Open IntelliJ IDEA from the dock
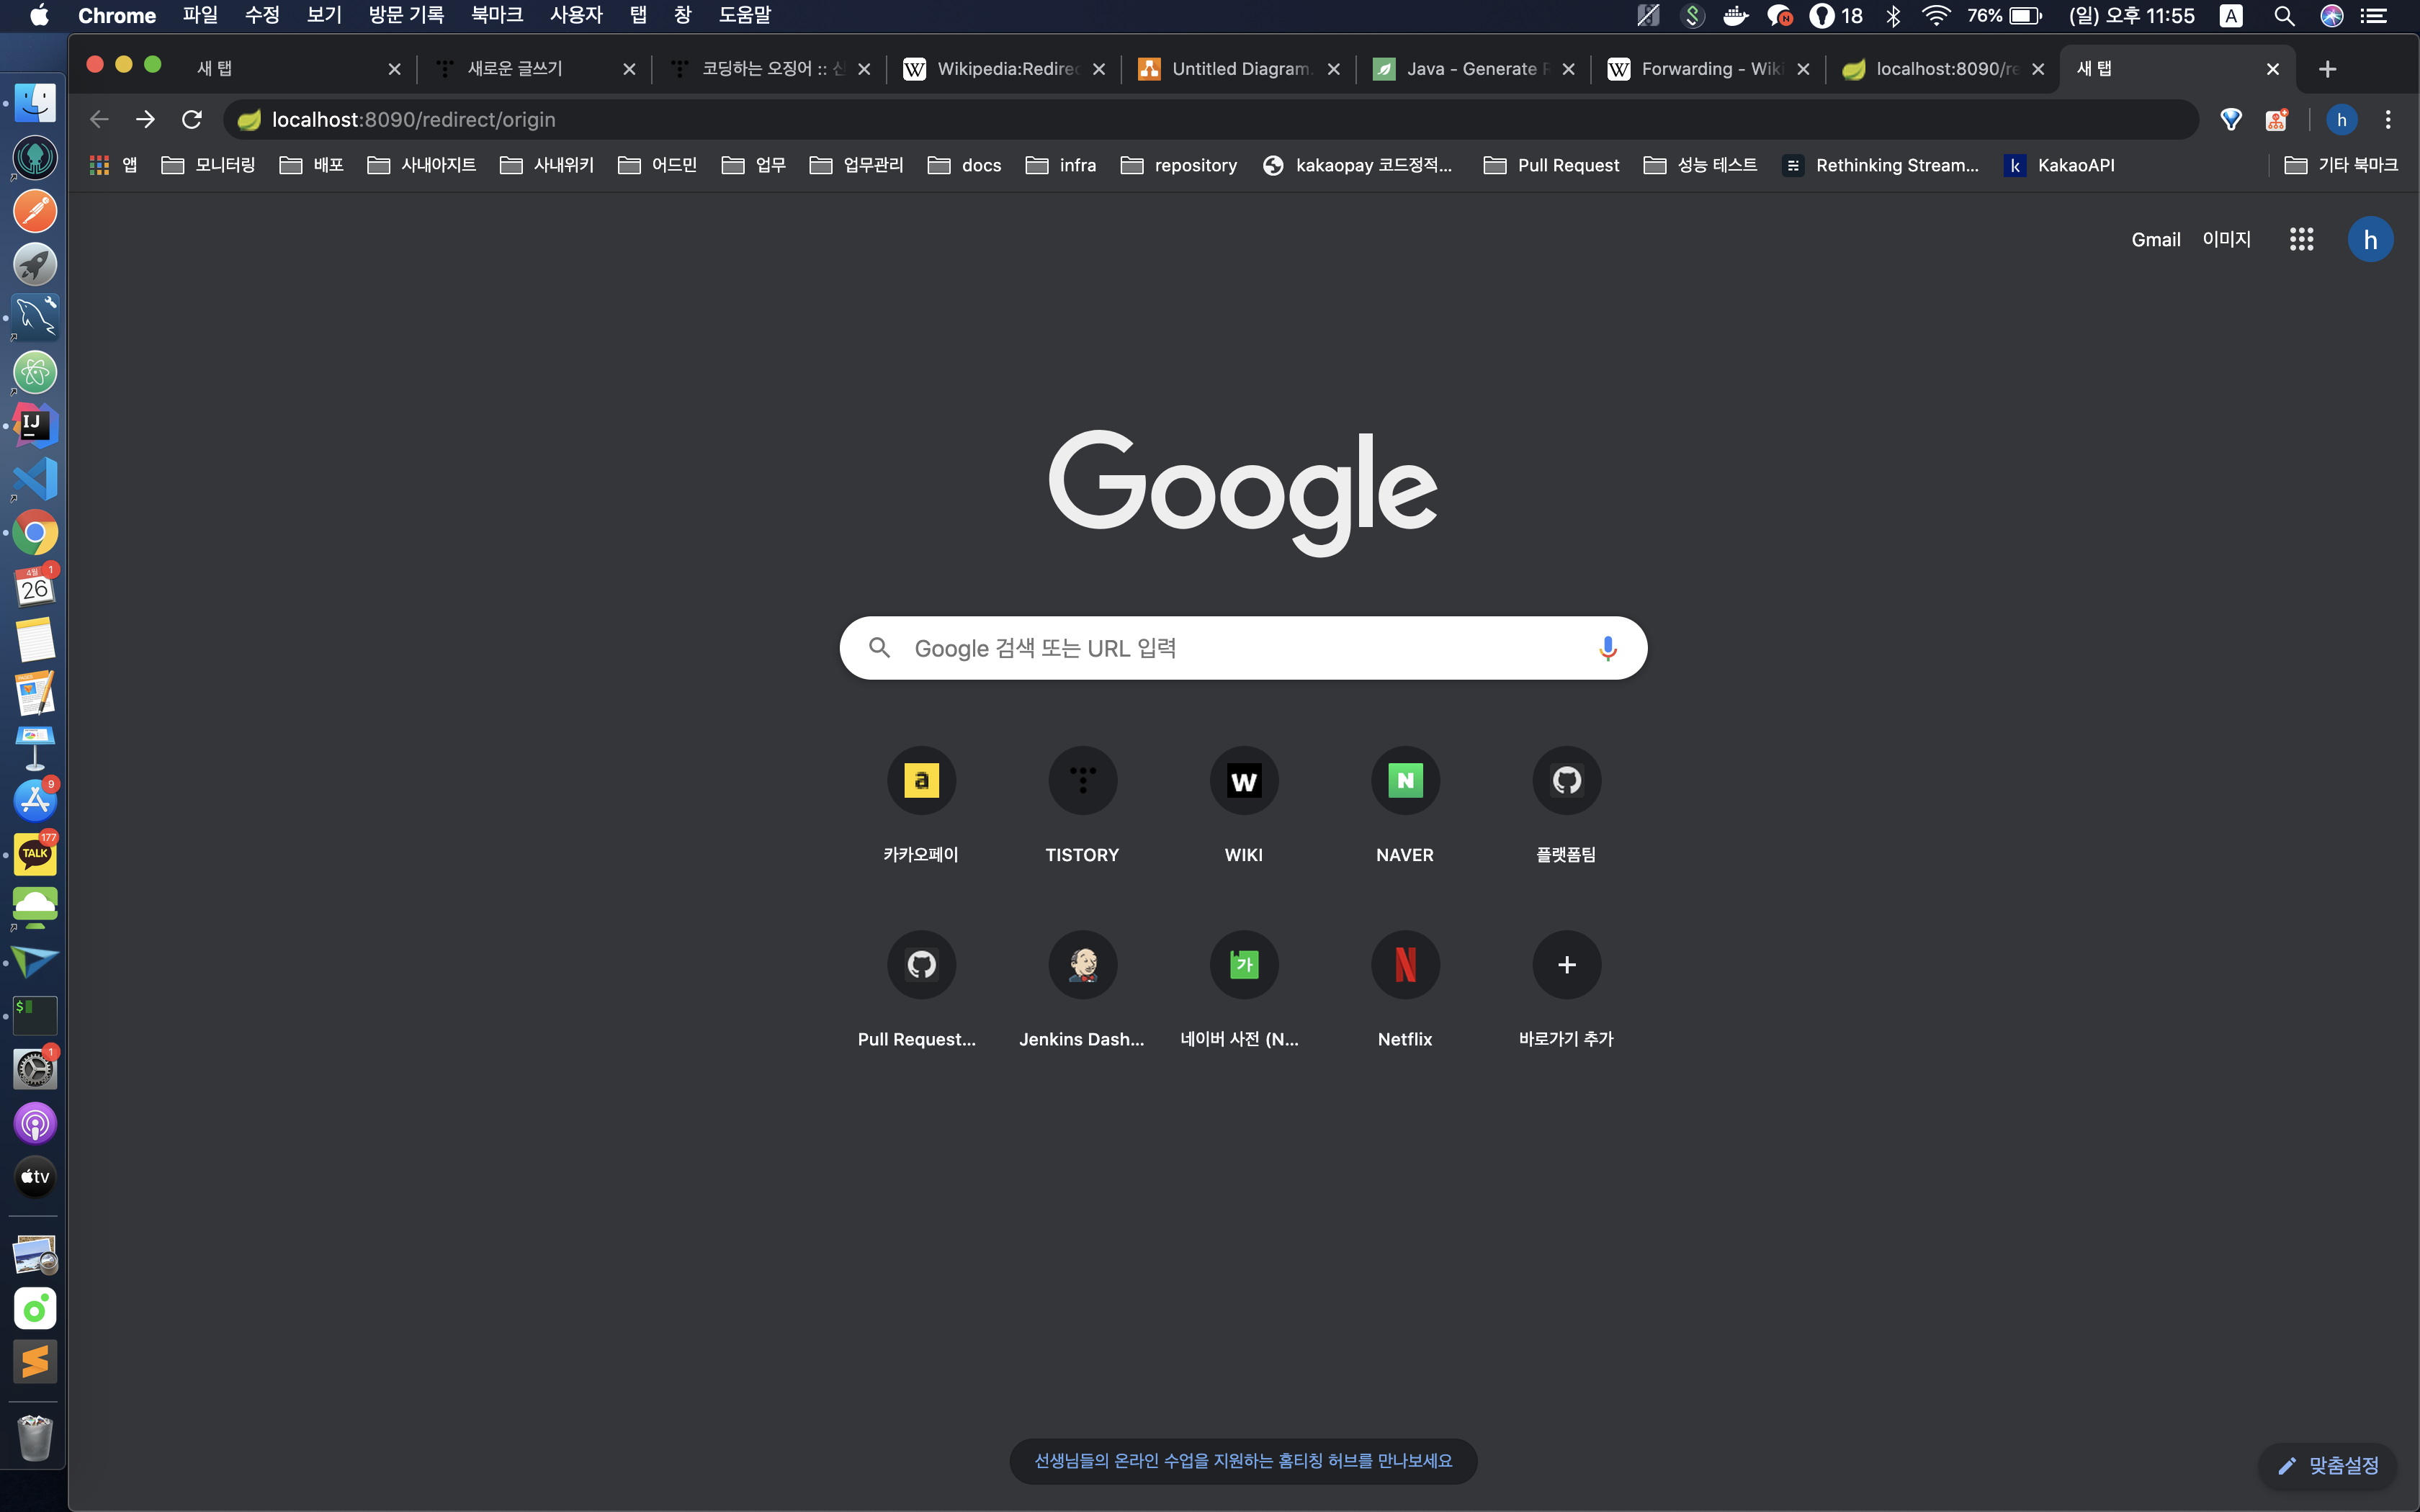The height and width of the screenshot is (1512, 2420). point(35,426)
